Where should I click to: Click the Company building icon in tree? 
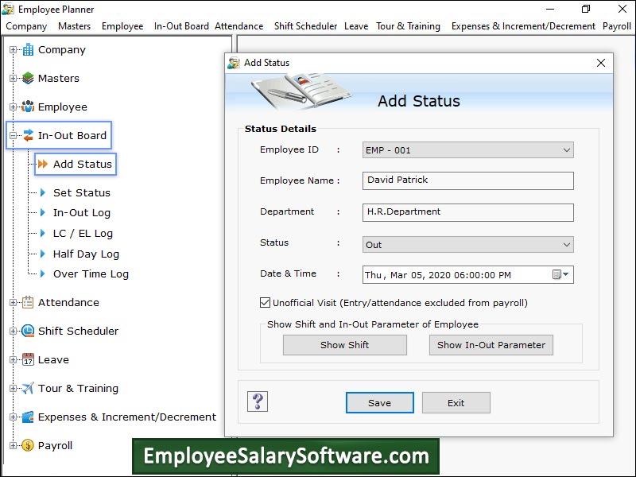coord(28,50)
